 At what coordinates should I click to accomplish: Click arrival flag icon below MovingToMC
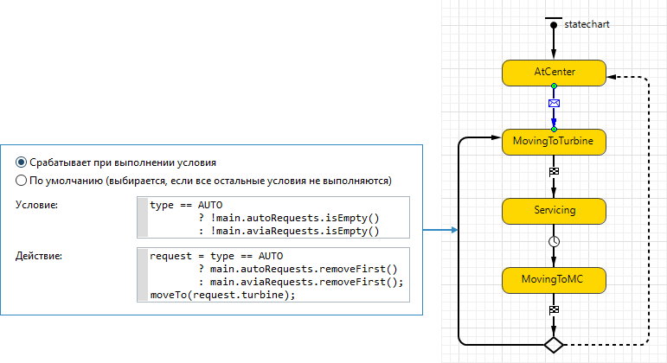554,310
